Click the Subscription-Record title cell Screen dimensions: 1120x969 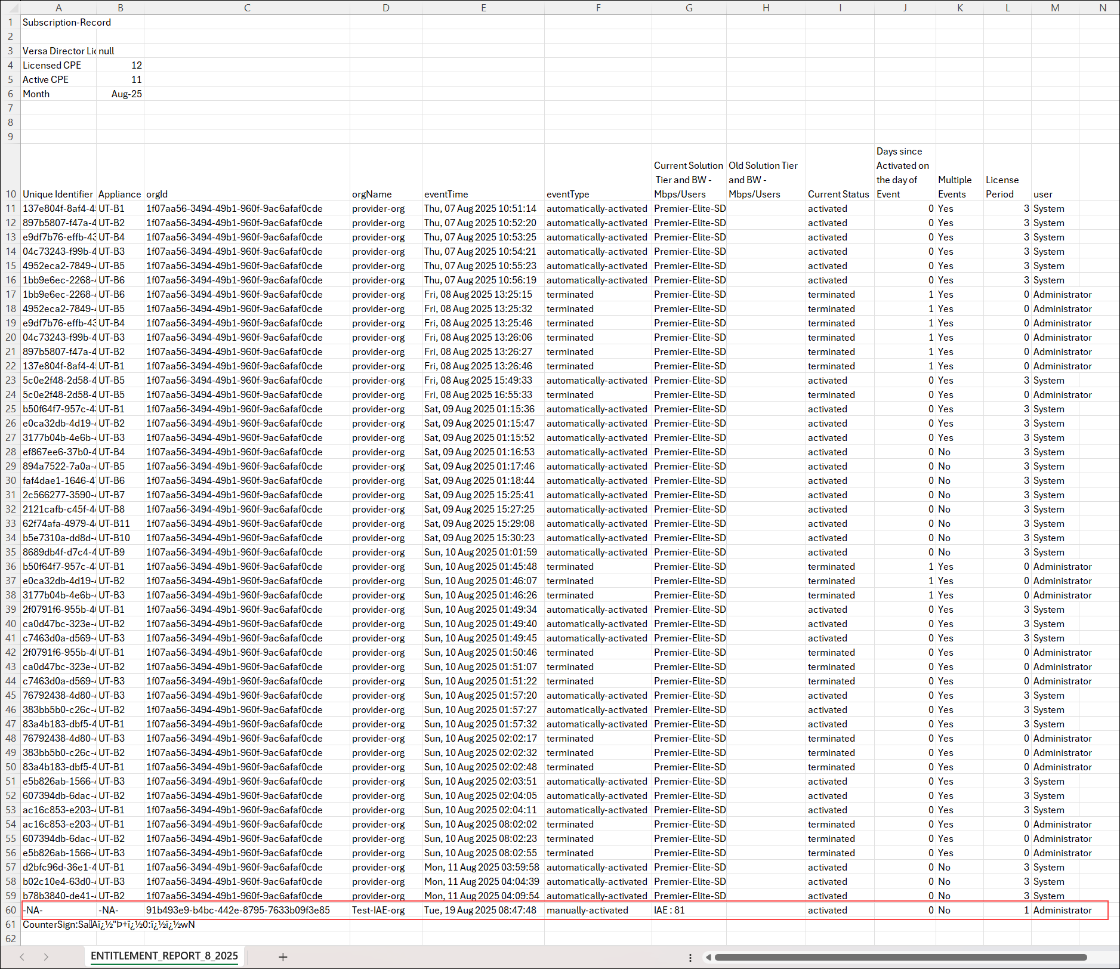[58, 22]
